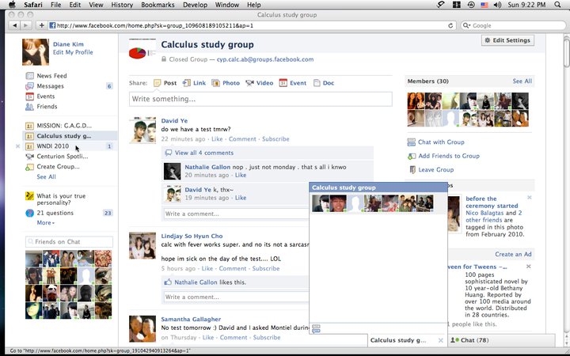Hide the WNDI 2010 group with x
This screenshot has width=570, height=356.
[17, 146]
